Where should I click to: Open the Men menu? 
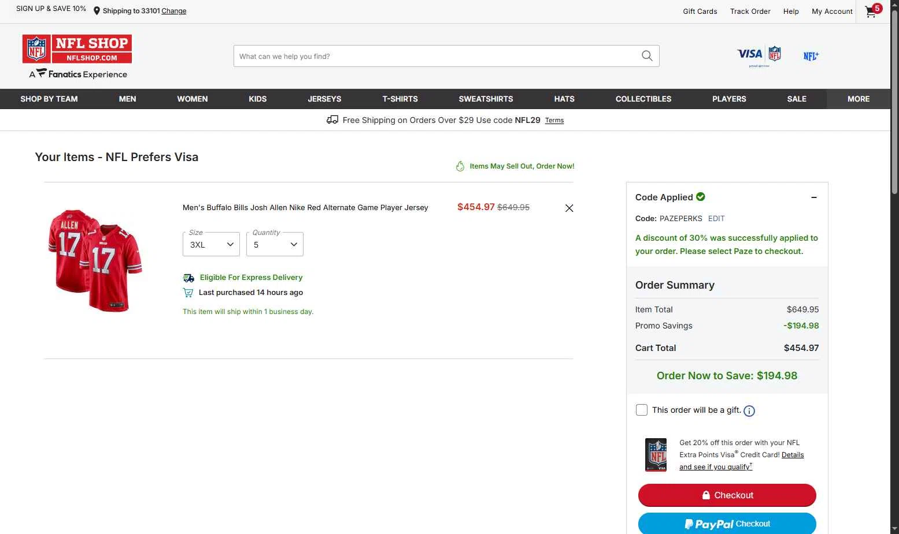[x=127, y=99]
